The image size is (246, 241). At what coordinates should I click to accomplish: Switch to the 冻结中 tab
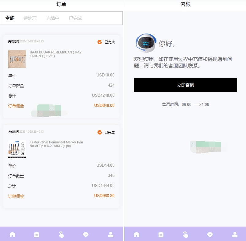[53, 18]
